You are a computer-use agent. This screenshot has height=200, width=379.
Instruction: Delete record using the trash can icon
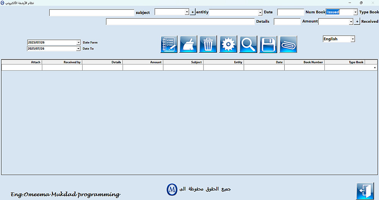(x=208, y=44)
